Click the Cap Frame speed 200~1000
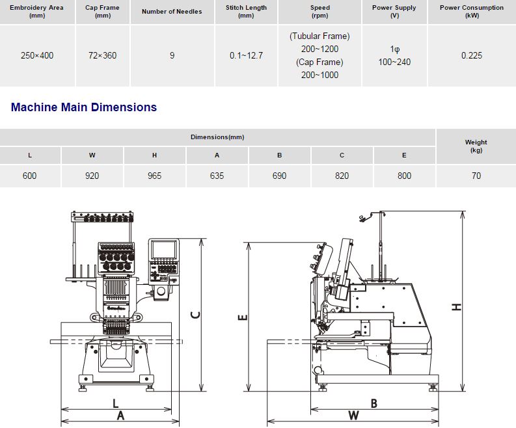The width and height of the screenshot is (516, 428). point(319,75)
